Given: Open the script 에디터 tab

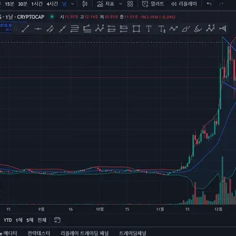Looking at the screenshot, I should pyautogui.click(x=8, y=233).
